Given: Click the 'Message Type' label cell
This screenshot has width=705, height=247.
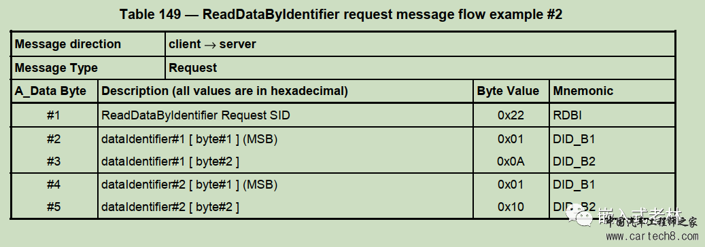Looking at the screenshot, I should [88, 68].
